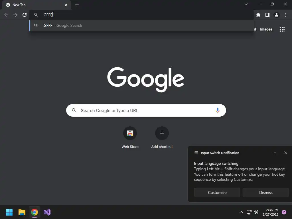Click the Input language switching heading

pos(216,163)
